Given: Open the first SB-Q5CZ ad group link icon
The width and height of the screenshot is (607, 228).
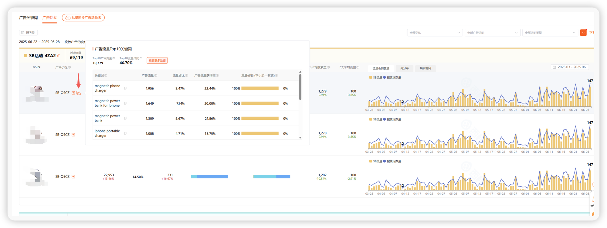Looking at the screenshot, I should point(73,93).
